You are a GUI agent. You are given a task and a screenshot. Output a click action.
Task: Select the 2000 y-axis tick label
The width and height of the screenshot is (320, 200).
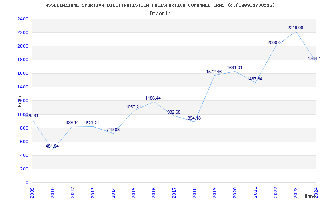[x=23, y=46]
